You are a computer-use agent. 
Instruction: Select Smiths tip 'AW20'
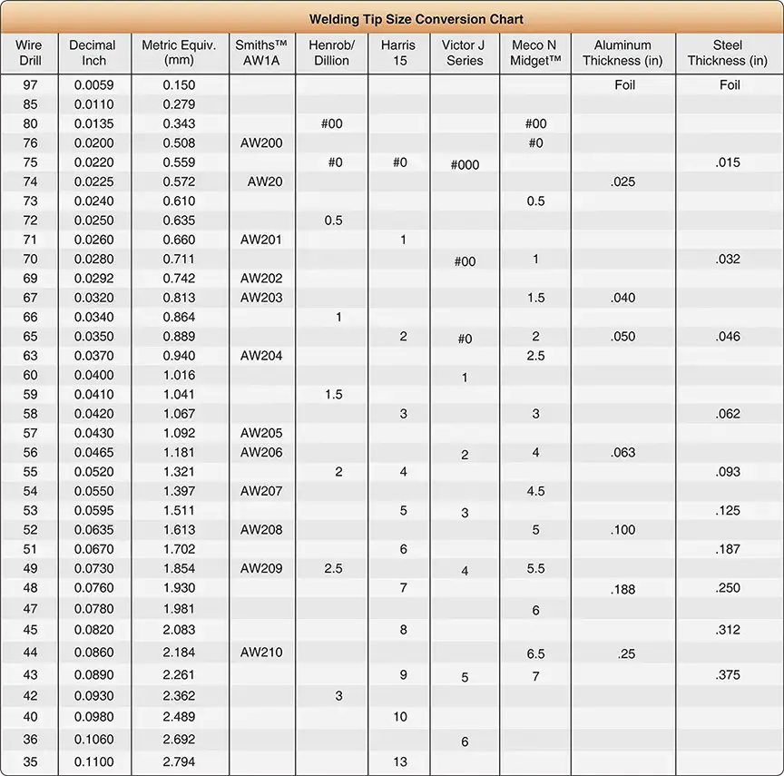point(265,182)
